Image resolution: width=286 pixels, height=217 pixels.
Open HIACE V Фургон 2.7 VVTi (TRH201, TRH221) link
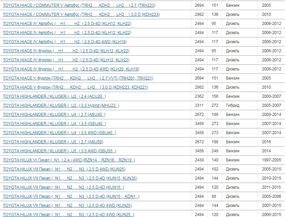point(78,78)
